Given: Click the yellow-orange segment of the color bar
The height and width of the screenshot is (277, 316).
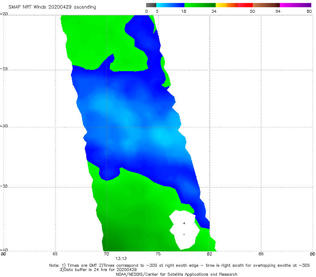Looking at the screenshot, I should (227, 5).
